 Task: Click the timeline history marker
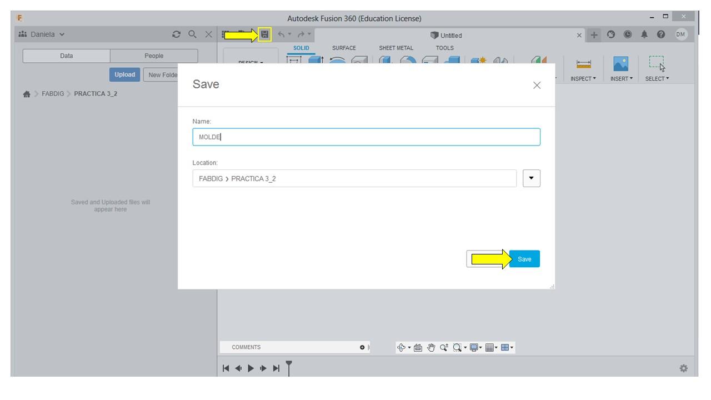tap(289, 367)
